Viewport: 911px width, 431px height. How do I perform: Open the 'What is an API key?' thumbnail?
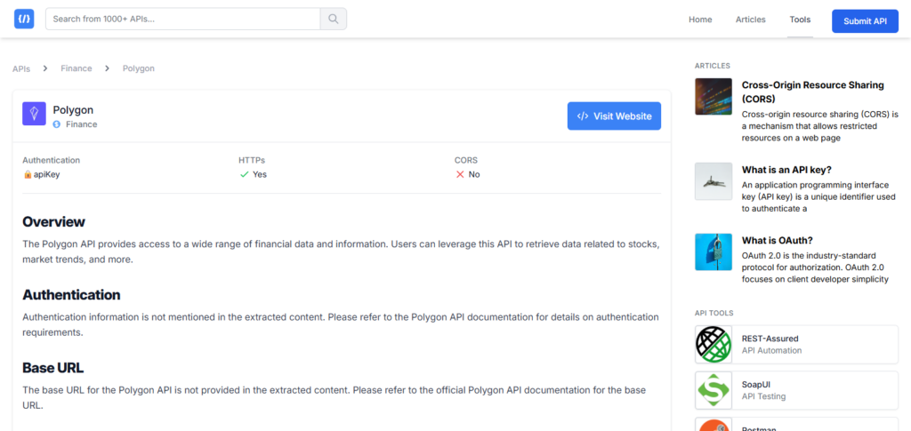[713, 181]
